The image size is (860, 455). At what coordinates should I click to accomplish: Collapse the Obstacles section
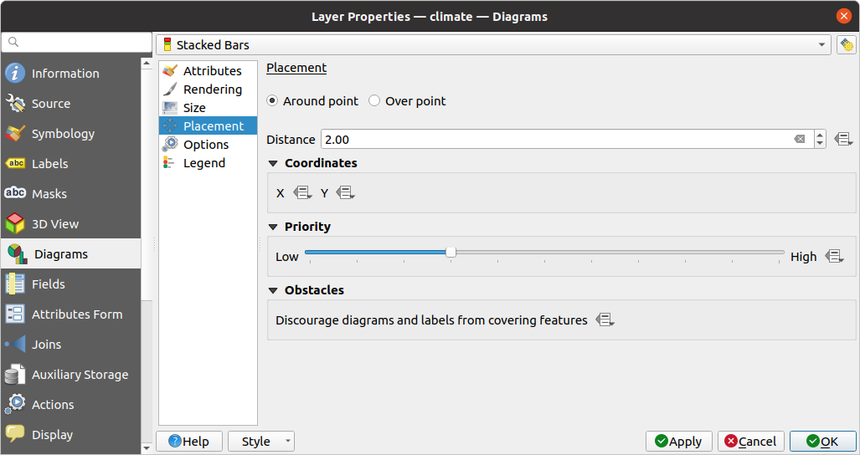click(x=273, y=290)
